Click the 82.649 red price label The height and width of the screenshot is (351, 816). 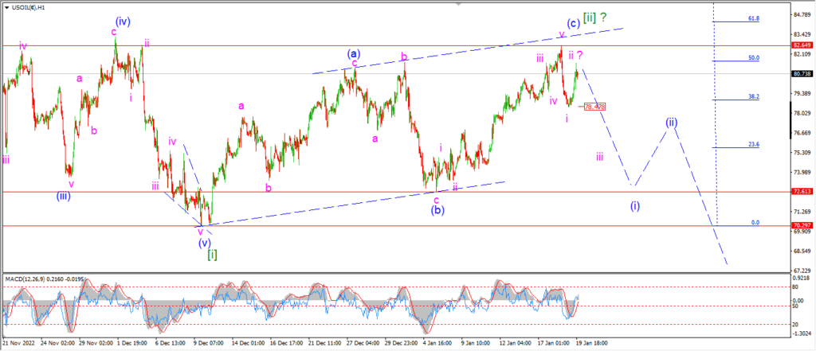coord(802,45)
